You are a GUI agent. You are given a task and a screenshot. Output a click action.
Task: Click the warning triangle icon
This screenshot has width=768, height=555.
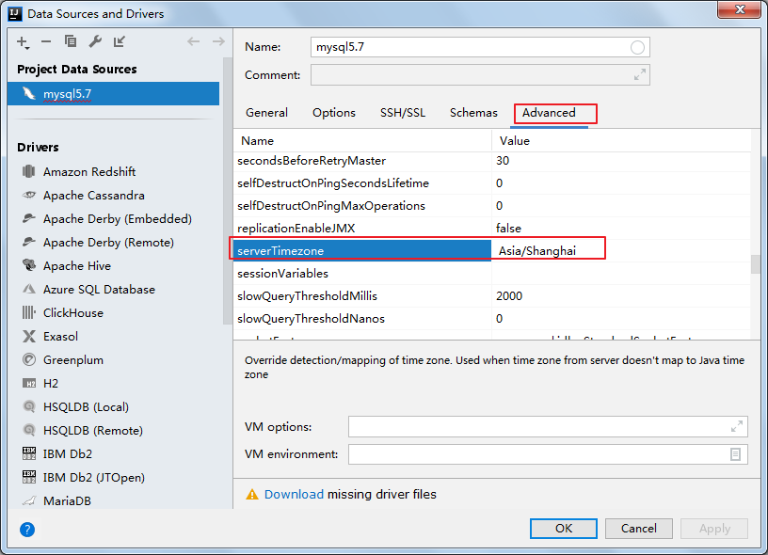tap(251, 494)
